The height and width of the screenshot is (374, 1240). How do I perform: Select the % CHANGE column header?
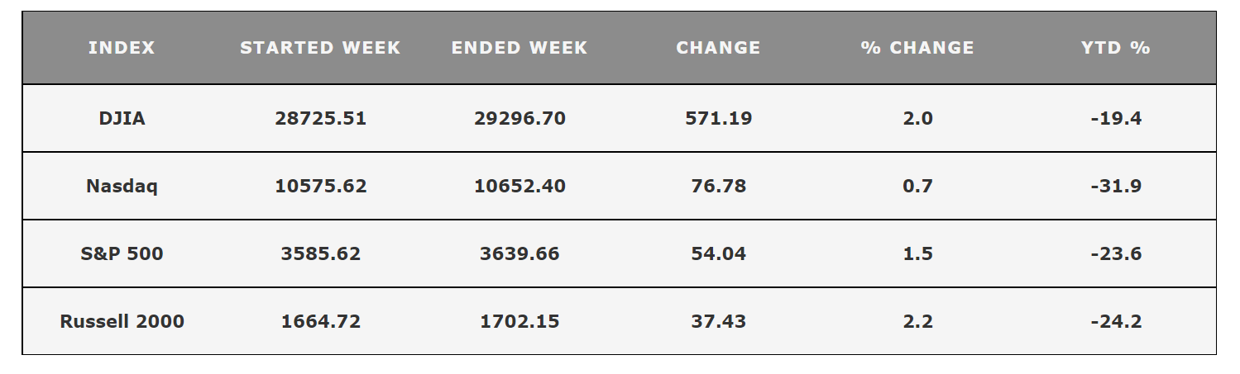(x=917, y=48)
